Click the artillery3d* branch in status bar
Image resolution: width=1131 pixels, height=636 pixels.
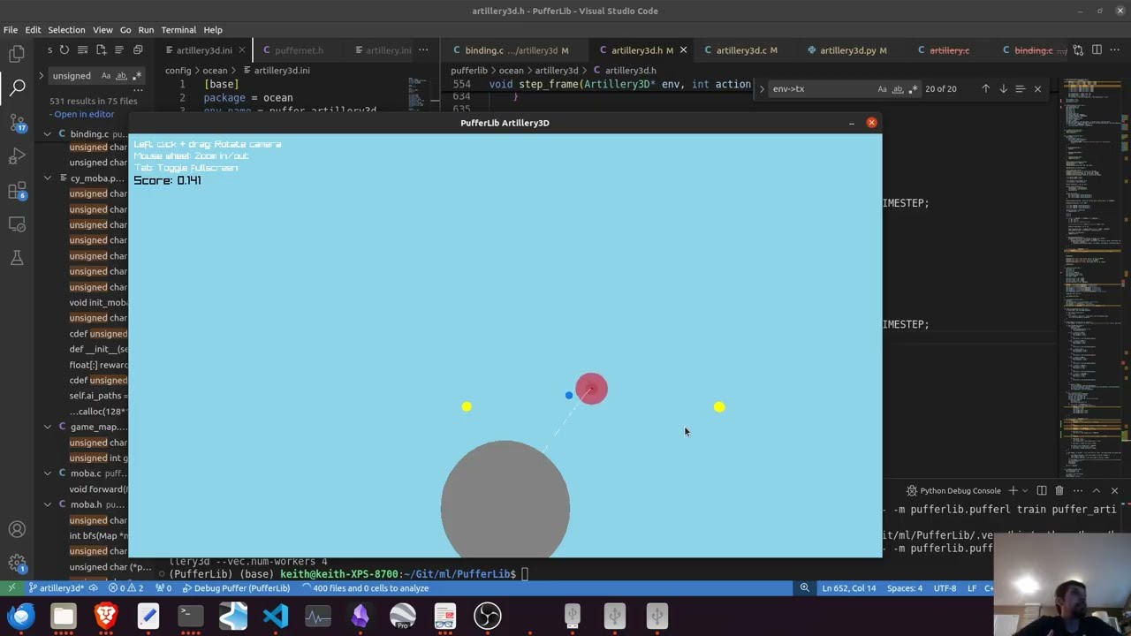(57, 588)
